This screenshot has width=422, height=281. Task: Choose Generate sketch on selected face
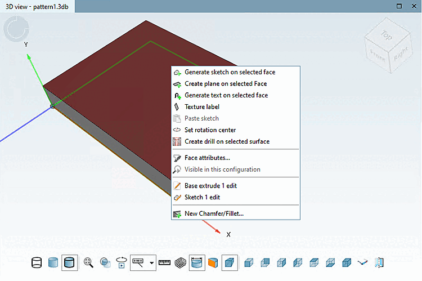[x=236, y=72]
